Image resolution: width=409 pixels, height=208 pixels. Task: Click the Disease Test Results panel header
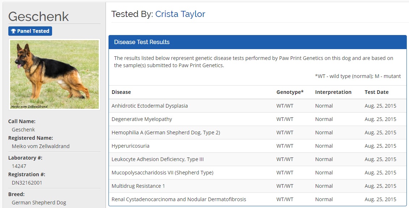click(x=257, y=42)
